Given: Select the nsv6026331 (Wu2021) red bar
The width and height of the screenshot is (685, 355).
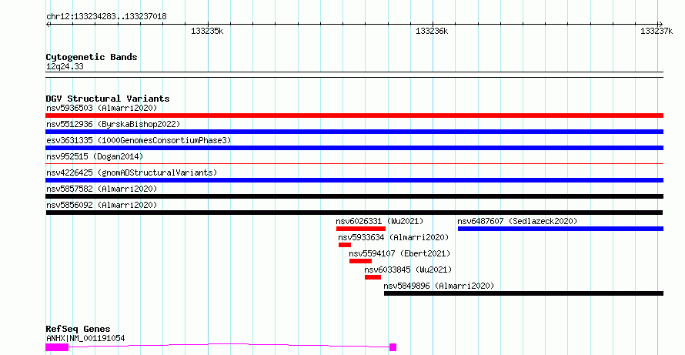Looking at the screenshot, I should [x=361, y=229].
